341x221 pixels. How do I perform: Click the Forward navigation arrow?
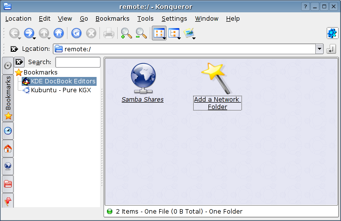point(29,34)
